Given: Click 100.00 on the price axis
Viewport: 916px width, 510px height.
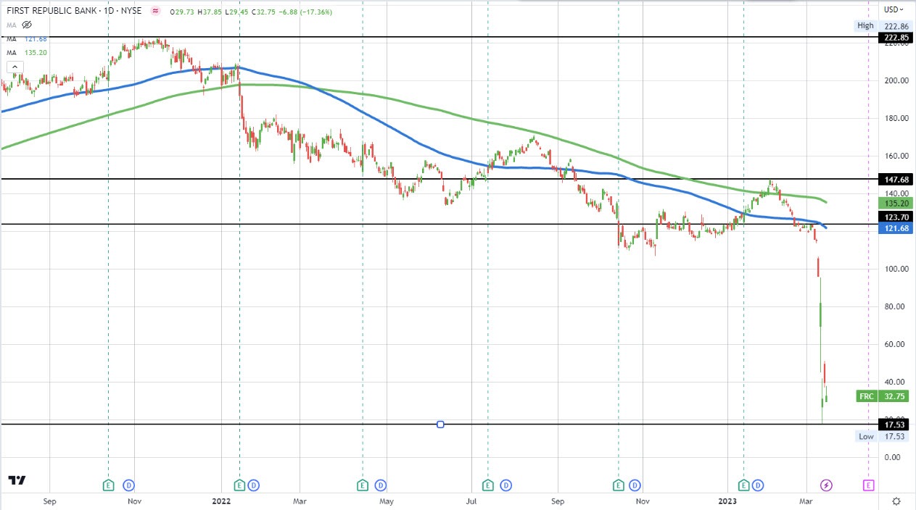Looking at the screenshot, I should point(896,269).
